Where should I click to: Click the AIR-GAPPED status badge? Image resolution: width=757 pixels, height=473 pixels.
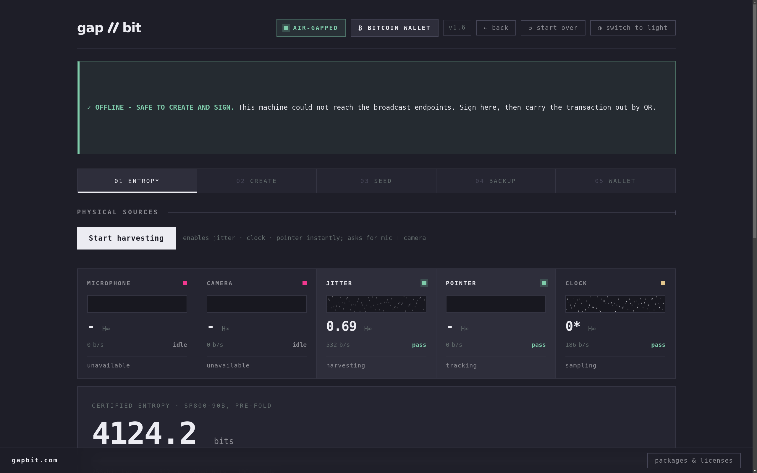click(311, 28)
